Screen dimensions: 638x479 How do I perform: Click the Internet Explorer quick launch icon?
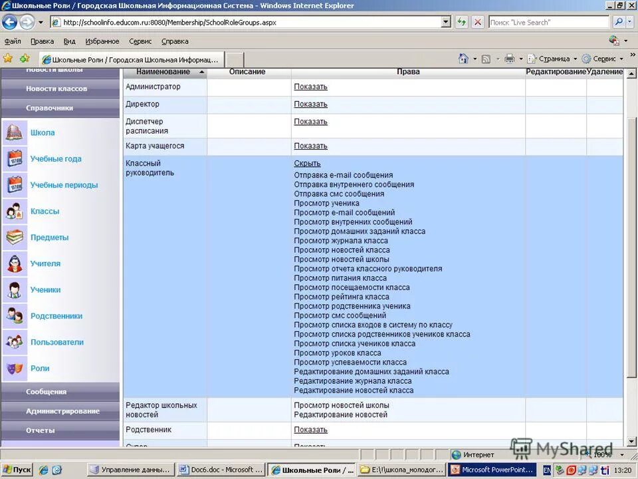(43, 470)
